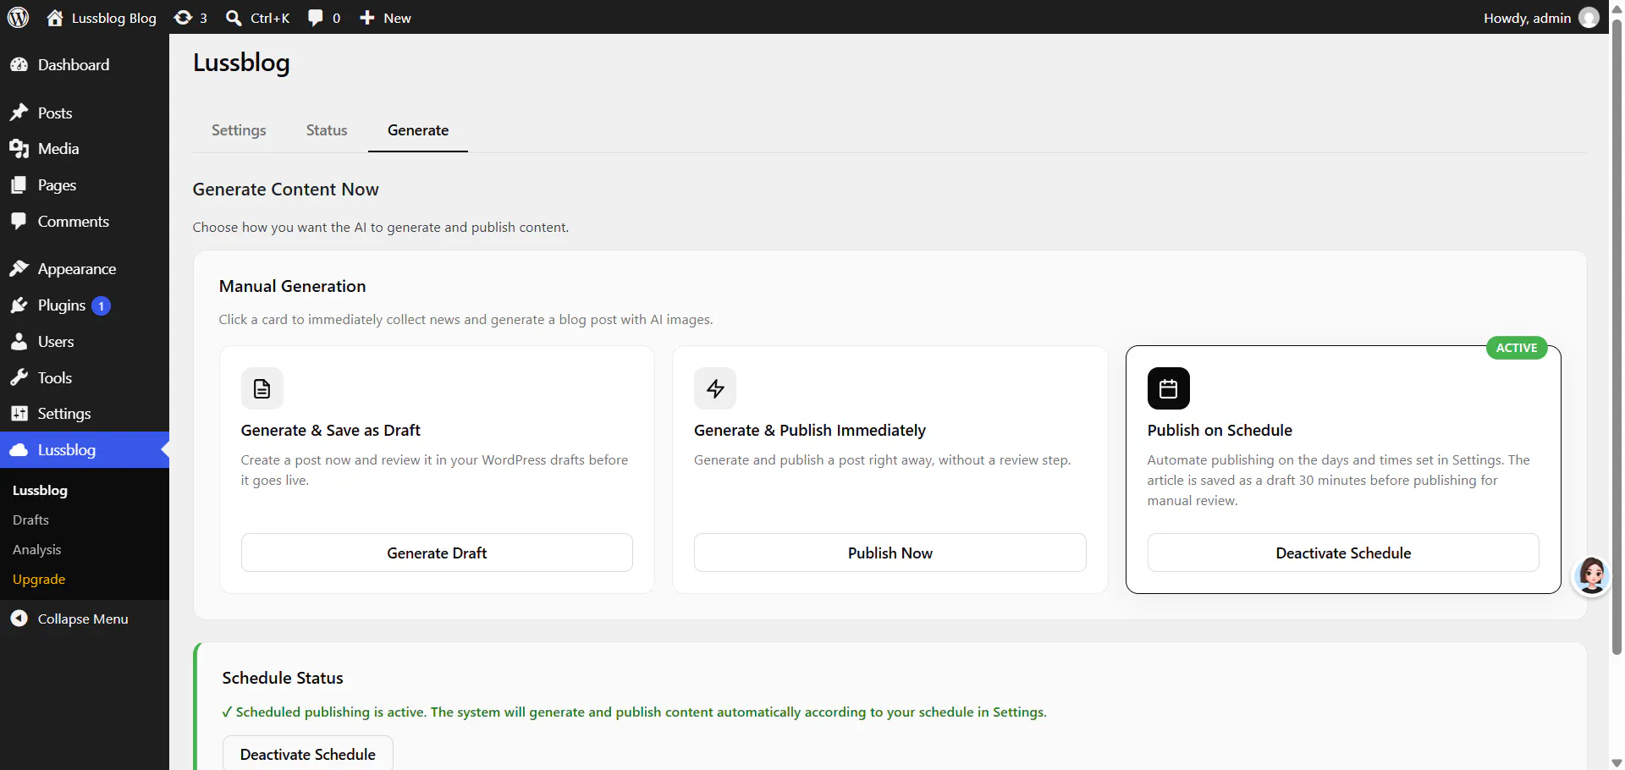Open Drafts submenu item

pyautogui.click(x=30, y=520)
